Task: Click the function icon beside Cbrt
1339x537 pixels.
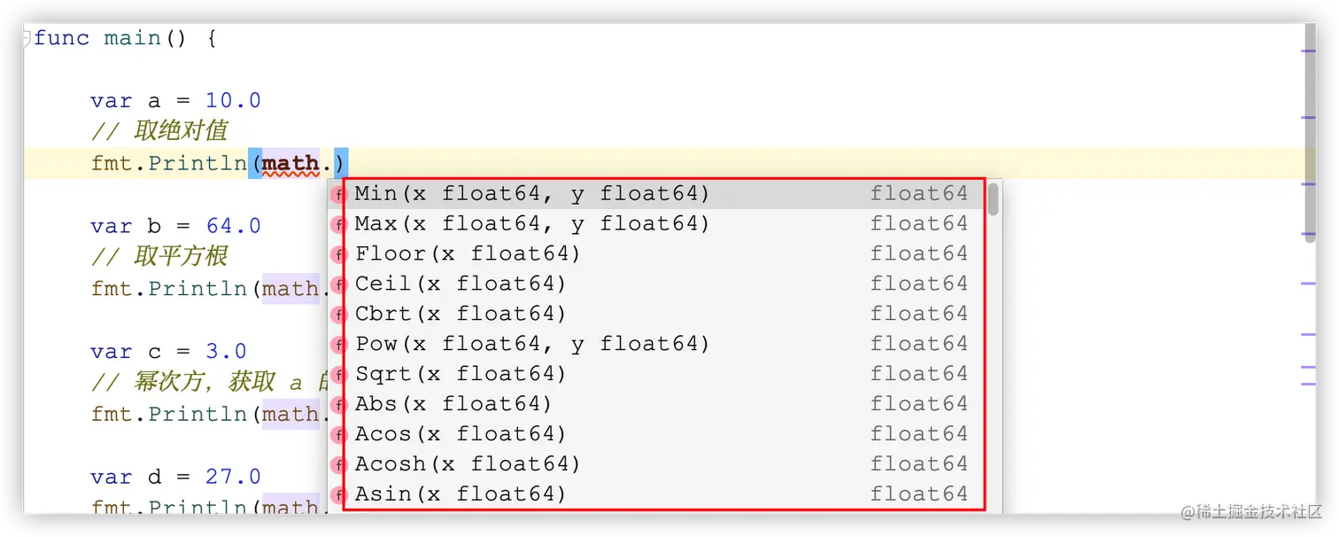Action: coord(338,315)
